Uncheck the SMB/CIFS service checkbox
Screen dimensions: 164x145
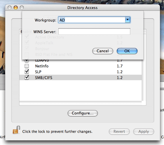point(27,78)
